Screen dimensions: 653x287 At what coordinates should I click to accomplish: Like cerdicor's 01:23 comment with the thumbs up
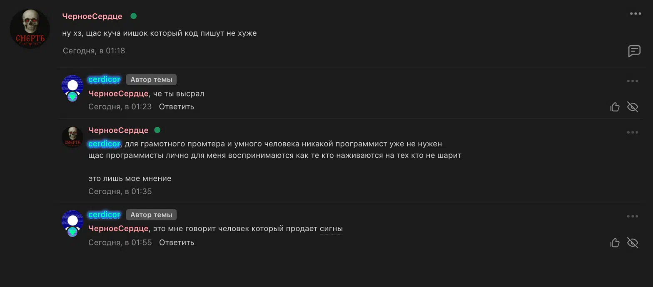click(x=615, y=107)
